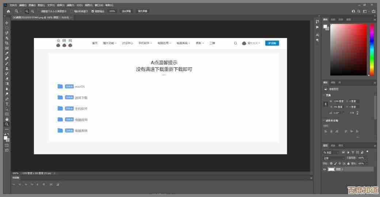
Task: Click the Home icon in the options bar
Action: 8,11
